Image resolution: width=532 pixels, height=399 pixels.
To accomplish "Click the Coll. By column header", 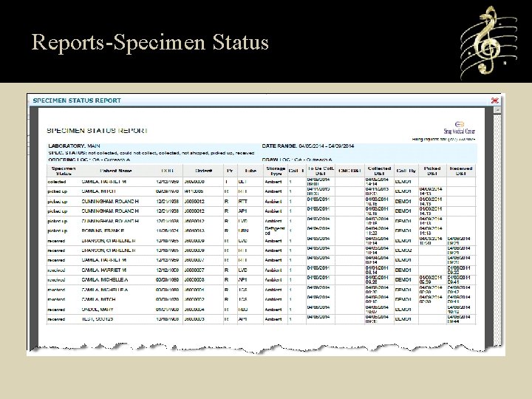I will 406,171.
